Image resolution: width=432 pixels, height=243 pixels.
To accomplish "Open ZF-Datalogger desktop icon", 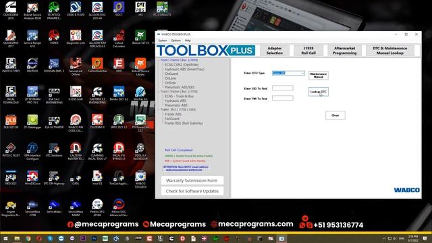I will click(x=32, y=122).
